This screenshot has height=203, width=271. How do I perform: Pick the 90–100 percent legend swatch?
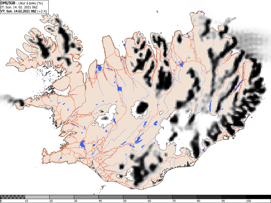click(x=234, y=197)
